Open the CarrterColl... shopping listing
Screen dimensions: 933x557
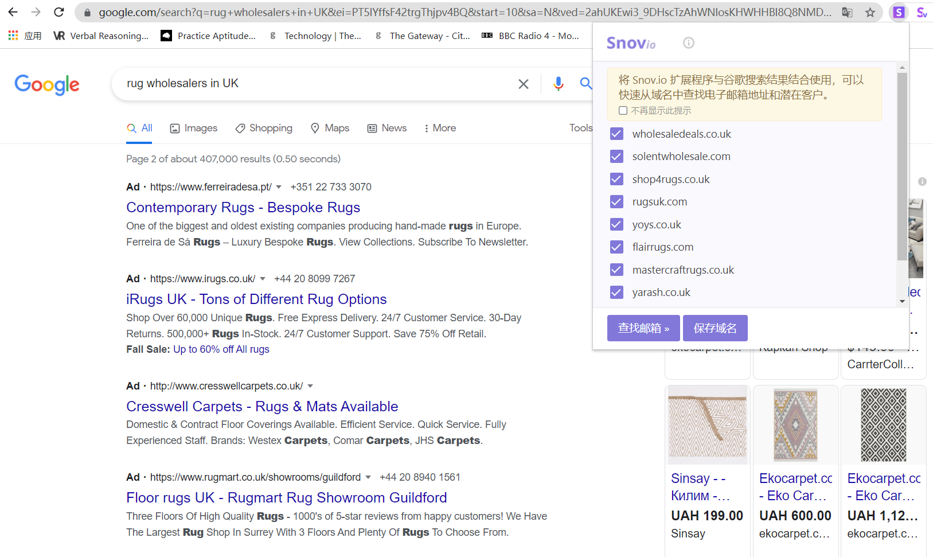point(880,364)
